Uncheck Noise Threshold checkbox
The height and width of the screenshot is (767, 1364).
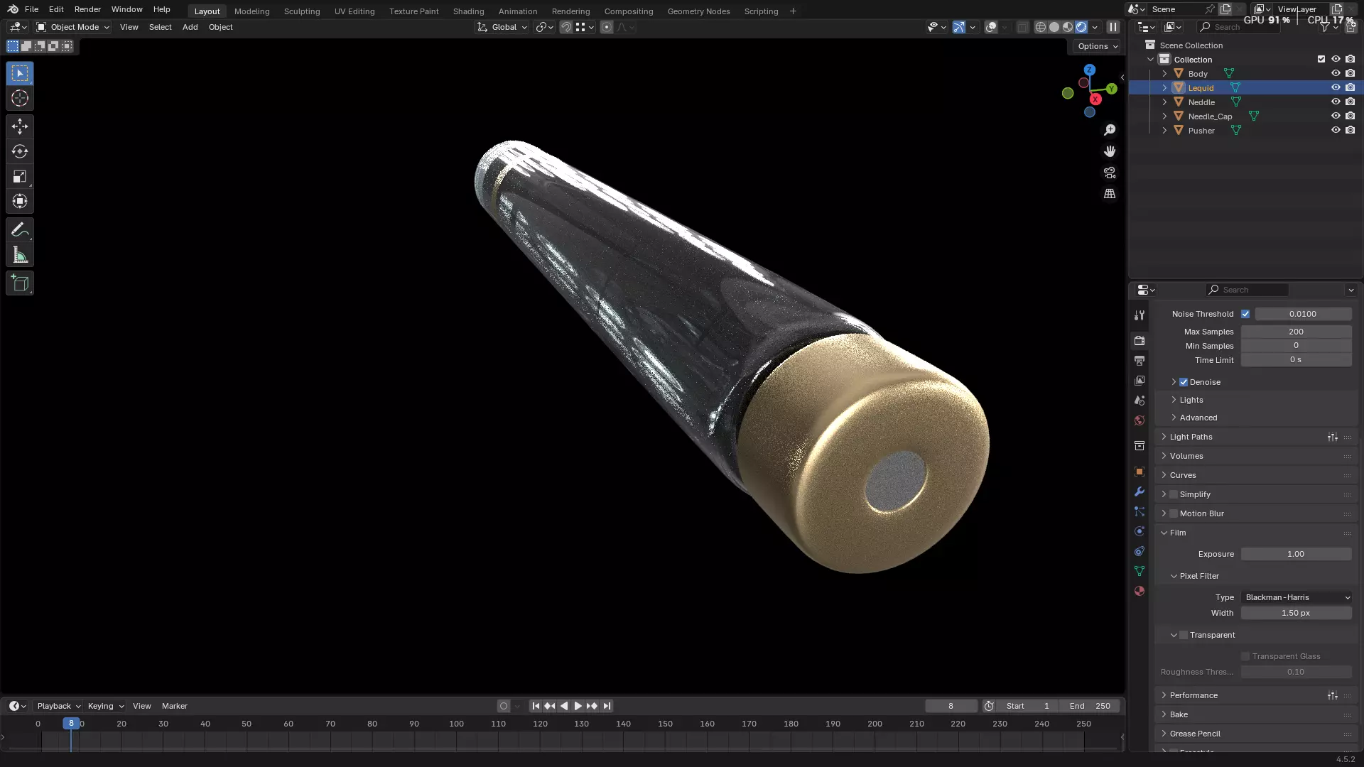coord(1245,314)
